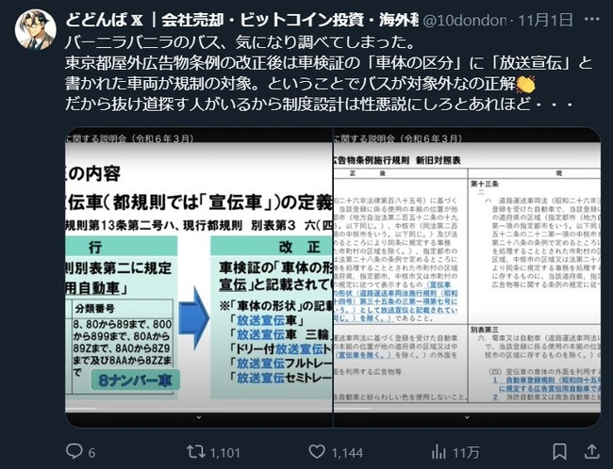Viewport: 613px width, 469px height.
Task: Click the 11万 views count
Action: pyautogui.click(x=466, y=453)
